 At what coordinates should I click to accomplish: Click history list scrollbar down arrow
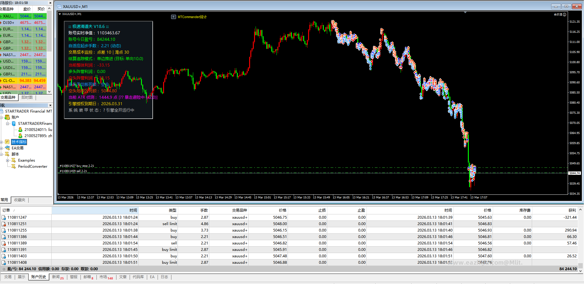(x=580, y=271)
